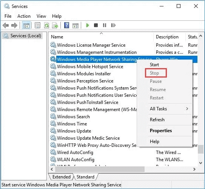The width and height of the screenshot is (205, 189).
Task: Click the vertical scrollbar thumb
Action: 201,149
